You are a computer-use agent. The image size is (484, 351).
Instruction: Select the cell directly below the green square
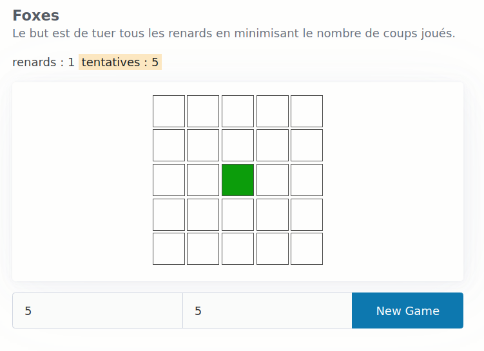click(x=238, y=215)
